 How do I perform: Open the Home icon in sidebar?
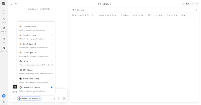point(4,19)
